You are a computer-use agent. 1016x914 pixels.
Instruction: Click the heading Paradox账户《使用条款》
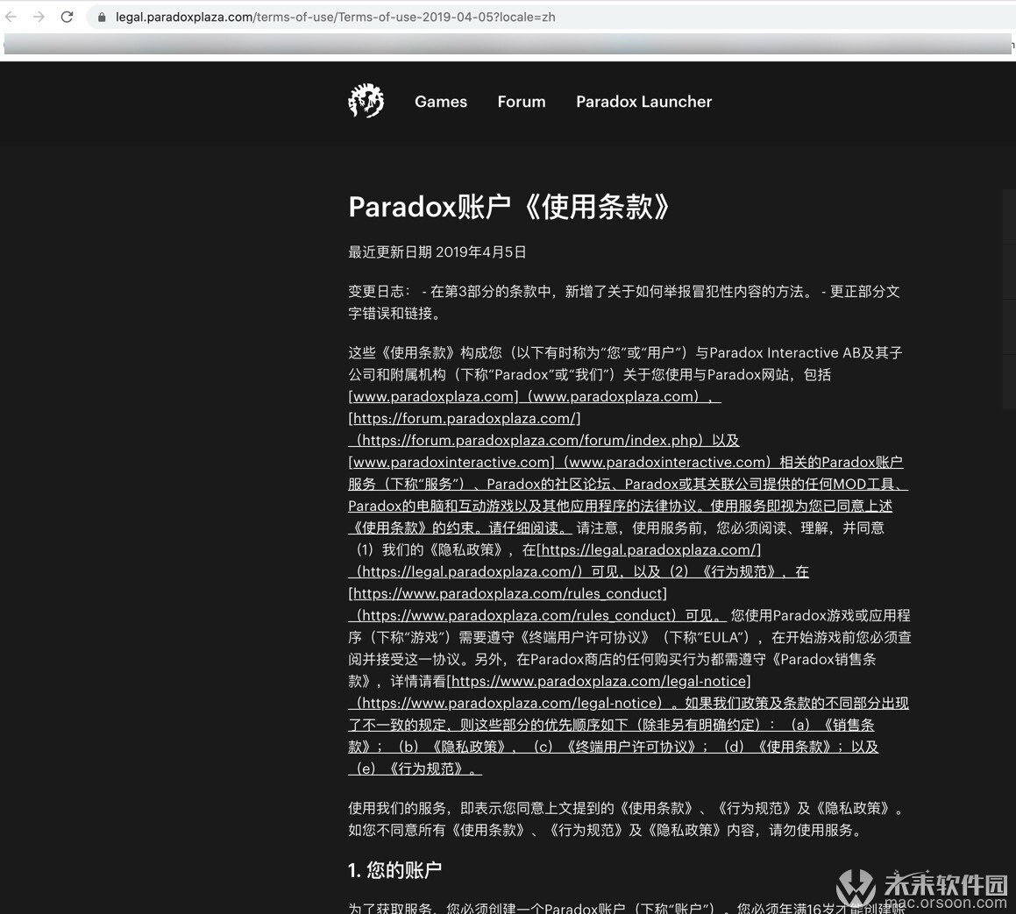(x=508, y=208)
